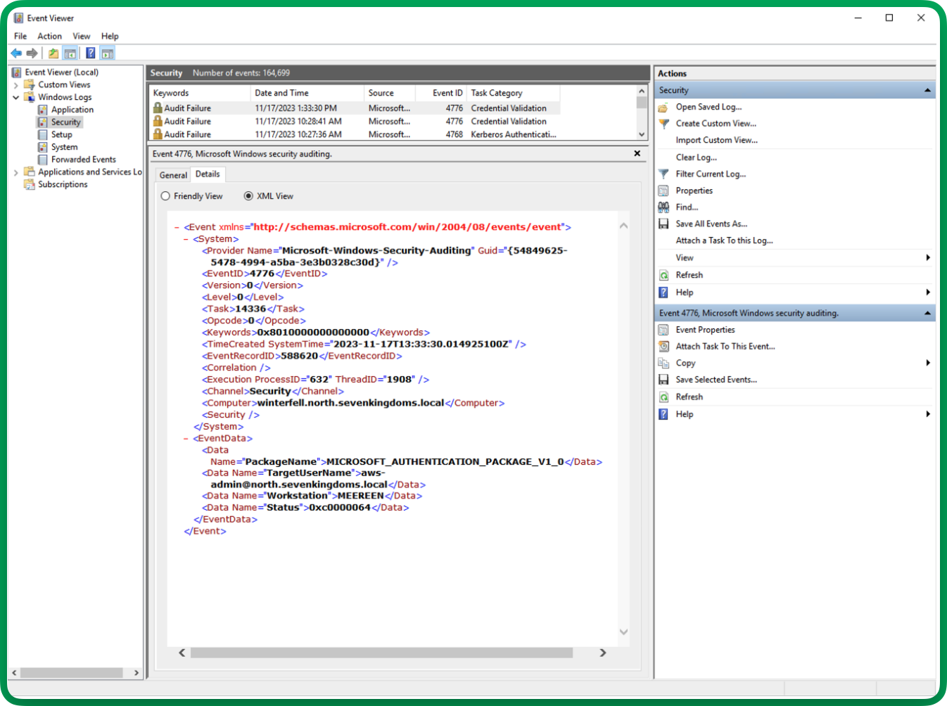Open the Copy submenu arrow in Actions
This screenshot has width=947, height=706.
(x=928, y=363)
